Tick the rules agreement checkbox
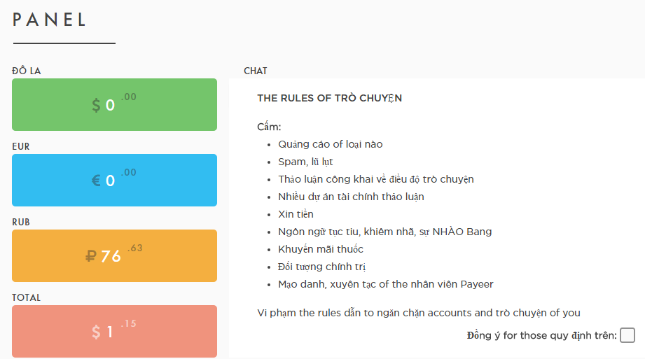Image resolution: width=645 pixels, height=359 pixels. point(627,335)
